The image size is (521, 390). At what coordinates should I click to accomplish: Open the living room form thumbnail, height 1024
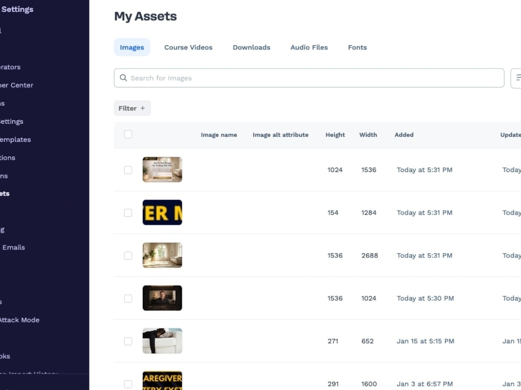point(162,170)
